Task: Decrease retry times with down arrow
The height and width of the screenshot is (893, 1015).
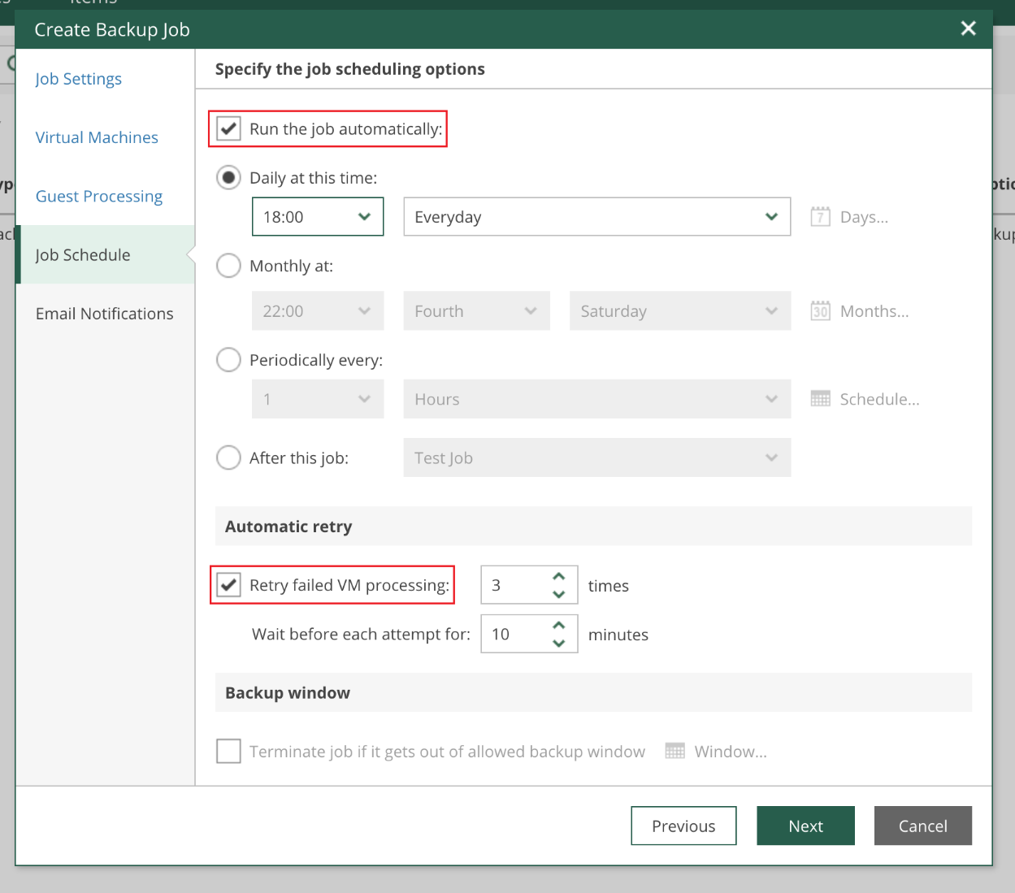Action: 558,595
